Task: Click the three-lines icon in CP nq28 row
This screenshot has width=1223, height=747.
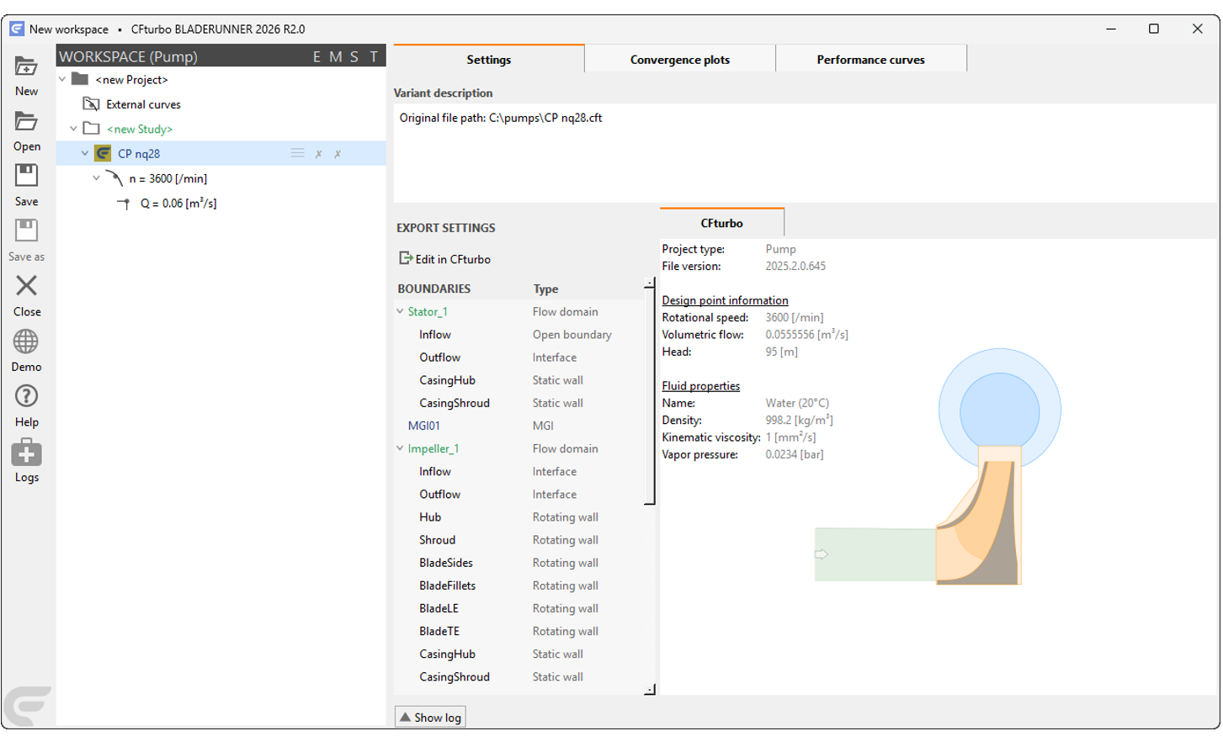Action: tap(297, 153)
